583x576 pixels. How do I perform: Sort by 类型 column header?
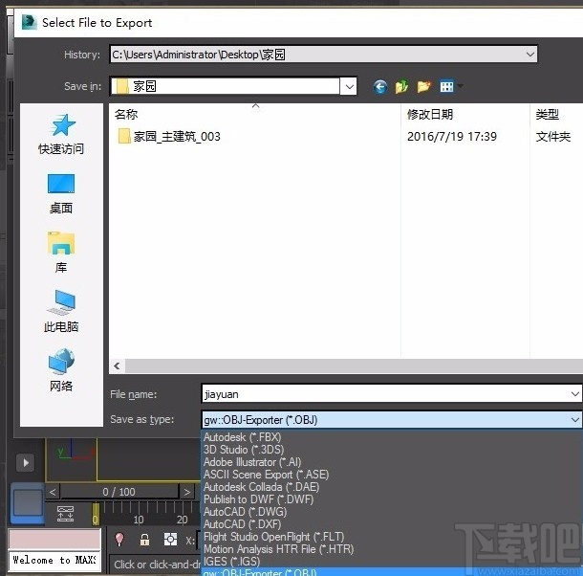tap(556, 114)
